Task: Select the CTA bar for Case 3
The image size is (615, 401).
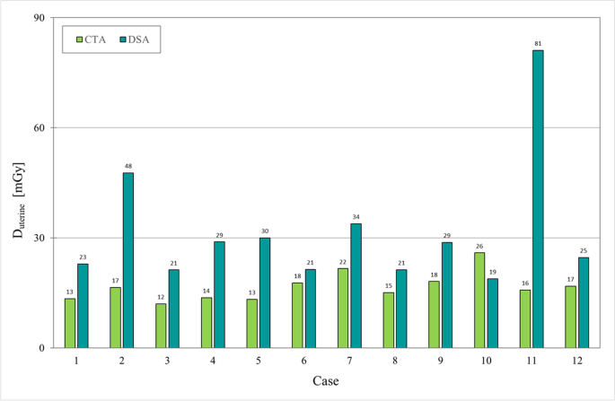Action: coord(161,326)
